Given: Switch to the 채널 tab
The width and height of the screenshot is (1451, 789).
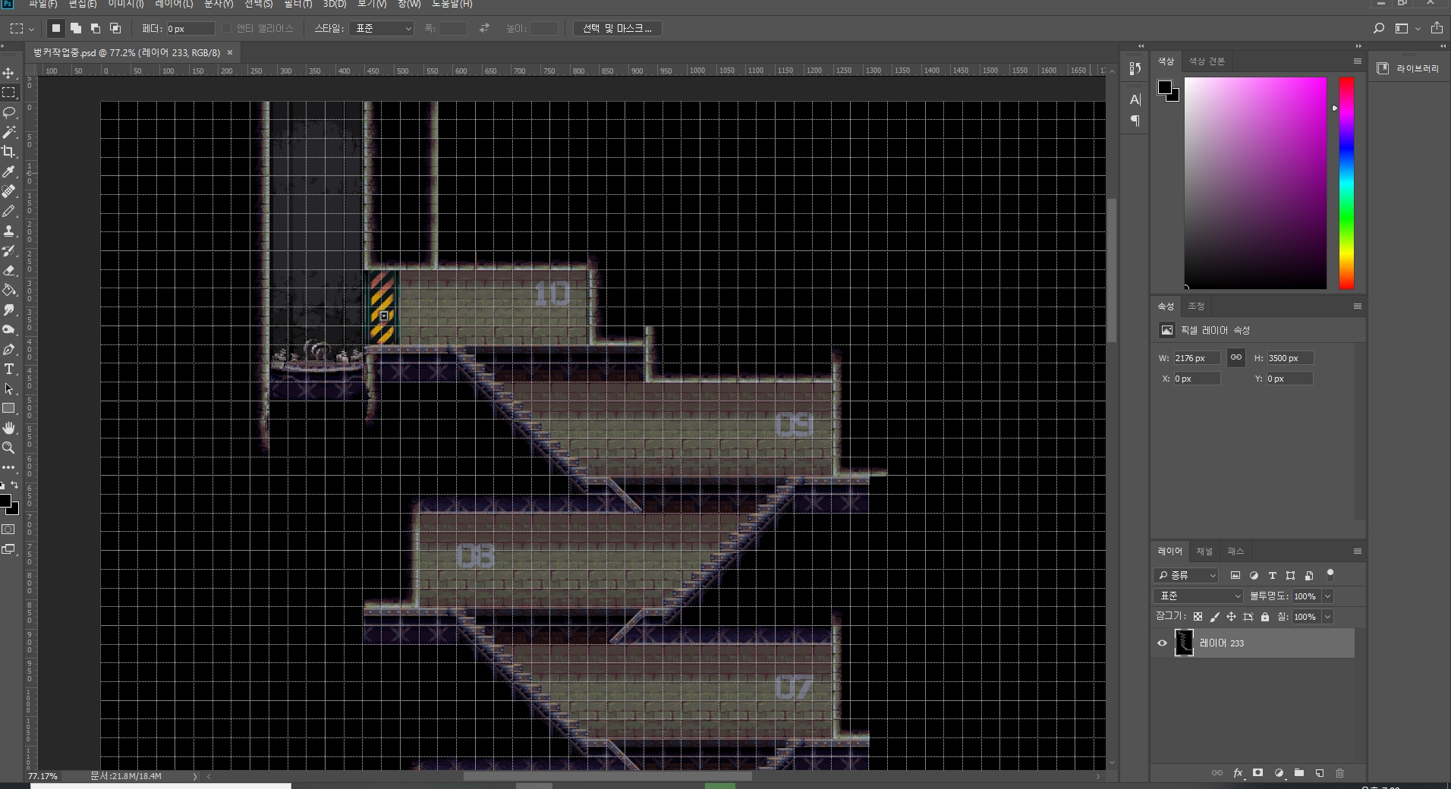Looking at the screenshot, I should [x=1204, y=551].
